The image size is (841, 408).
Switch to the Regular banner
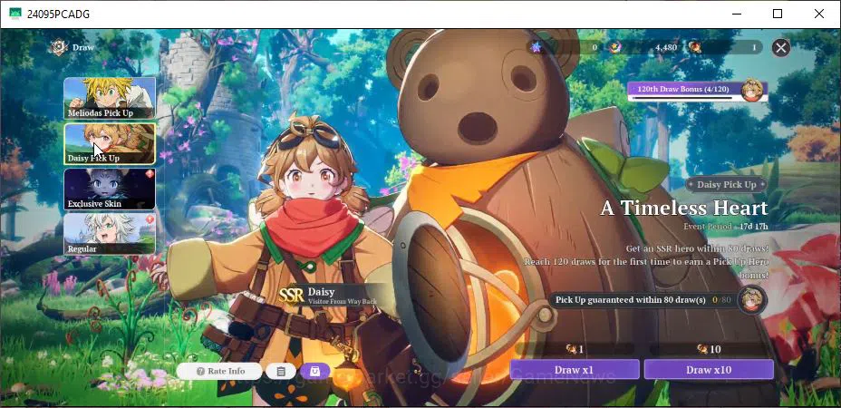(x=110, y=234)
